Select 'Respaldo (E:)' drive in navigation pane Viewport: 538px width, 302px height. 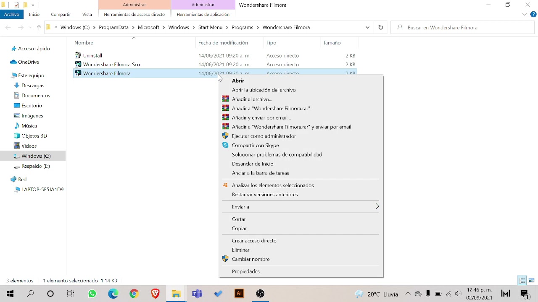click(x=36, y=166)
